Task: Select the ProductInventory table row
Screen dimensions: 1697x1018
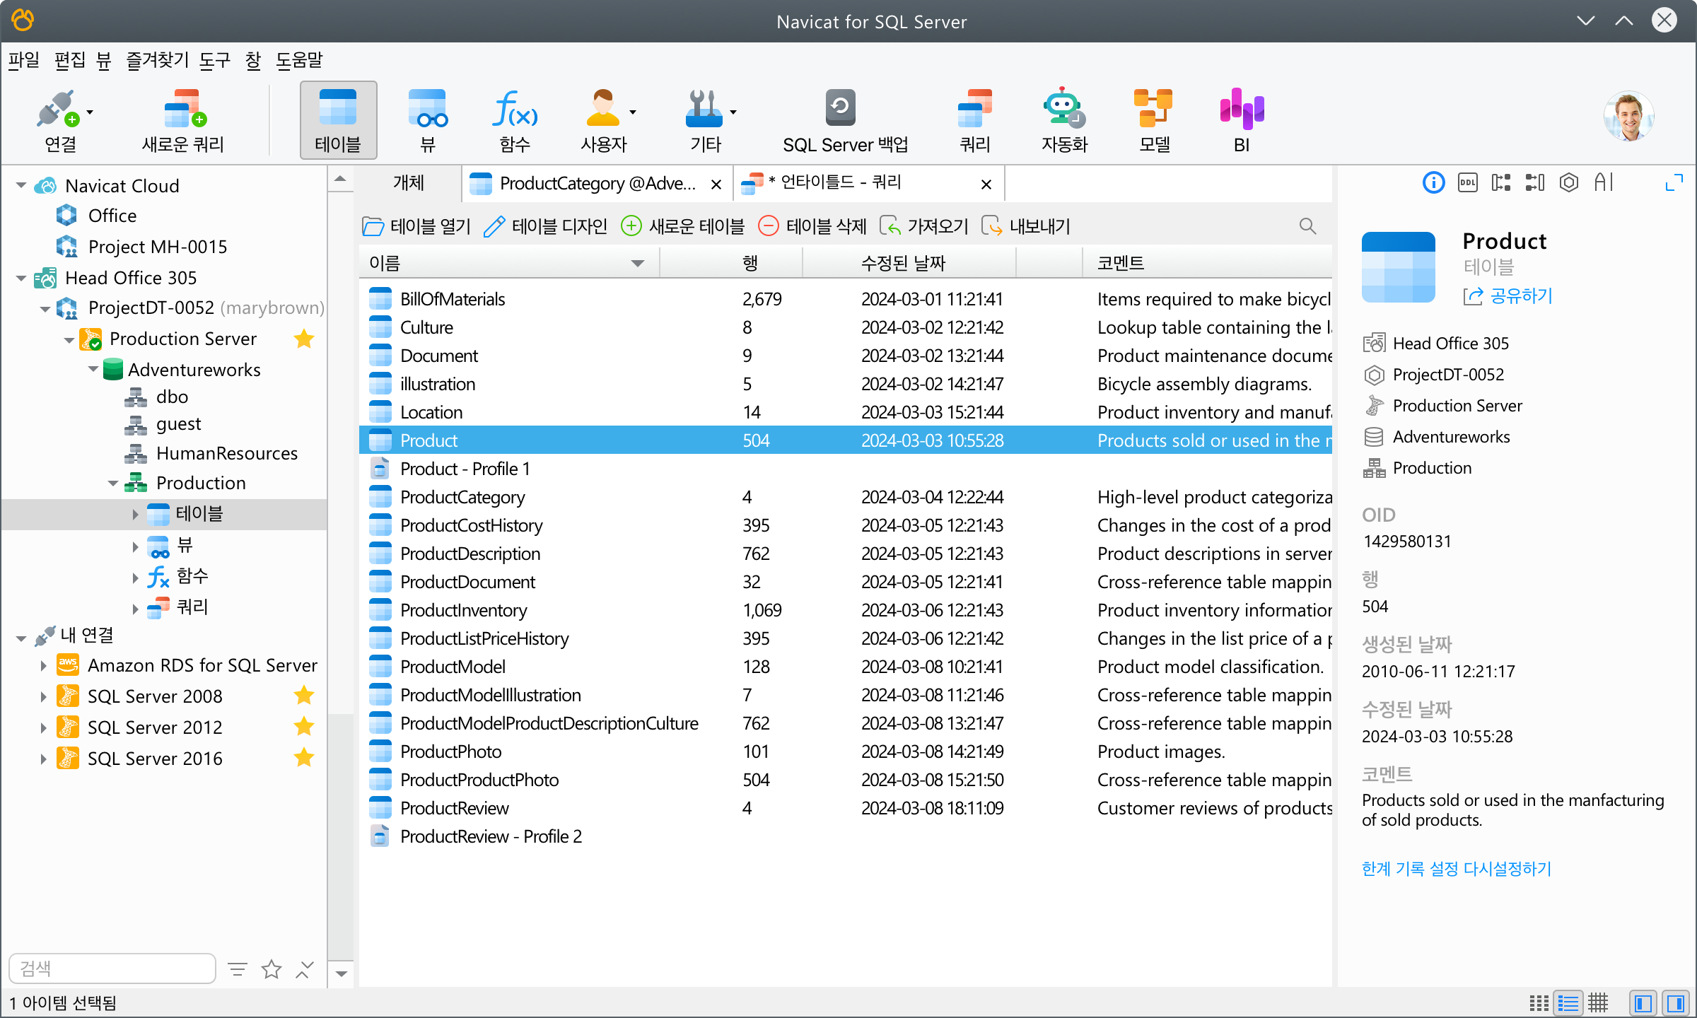Action: click(x=846, y=610)
